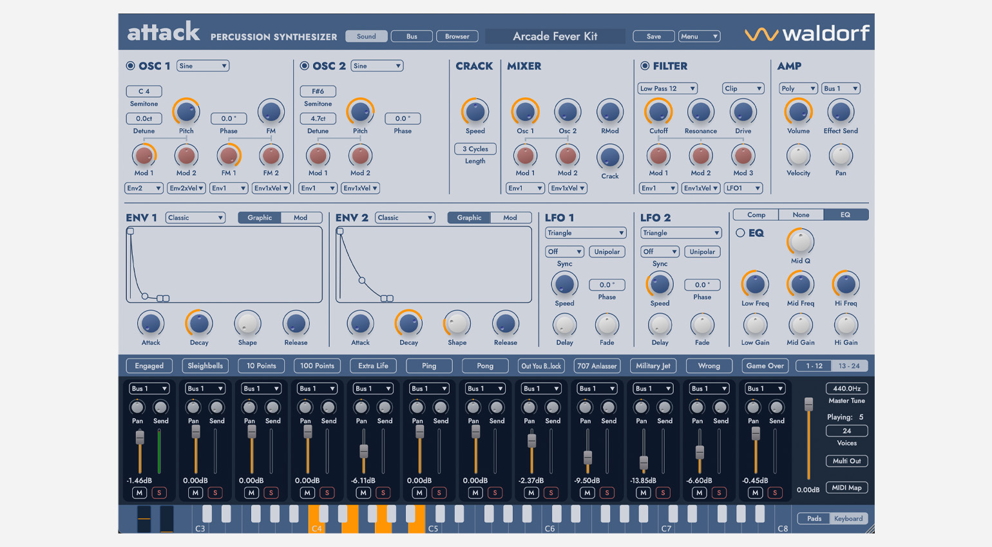This screenshot has width=992, height=547.
Task: Open the OSC 1 Sine waveform dropdown
Action: coord(203,66)
